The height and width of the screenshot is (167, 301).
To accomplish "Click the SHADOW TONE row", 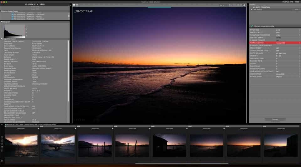I will (x=275, y=61).
